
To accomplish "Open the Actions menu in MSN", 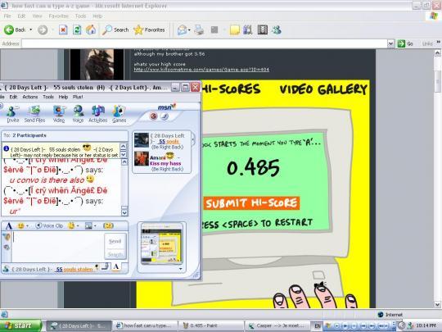I will [30, 97].
